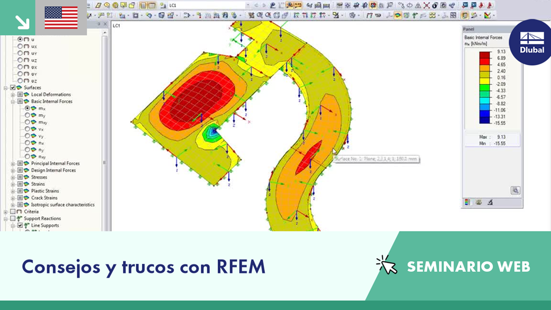Uncheck the Surfaces checkbox in the Results navigator
The height and width of the screenshot is (310, 551).
[x=12, y=87]
